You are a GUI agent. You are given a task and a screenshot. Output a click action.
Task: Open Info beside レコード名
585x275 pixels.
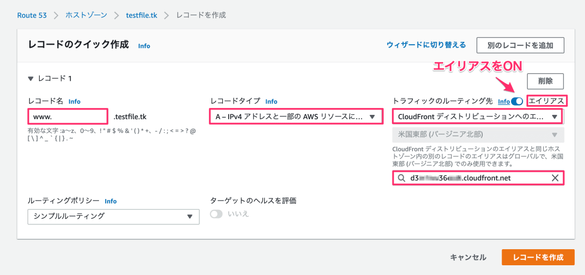click(75, 101)
